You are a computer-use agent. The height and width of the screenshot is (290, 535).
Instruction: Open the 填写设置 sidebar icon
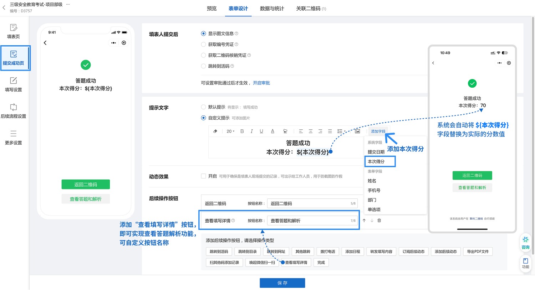pos(14,84)
